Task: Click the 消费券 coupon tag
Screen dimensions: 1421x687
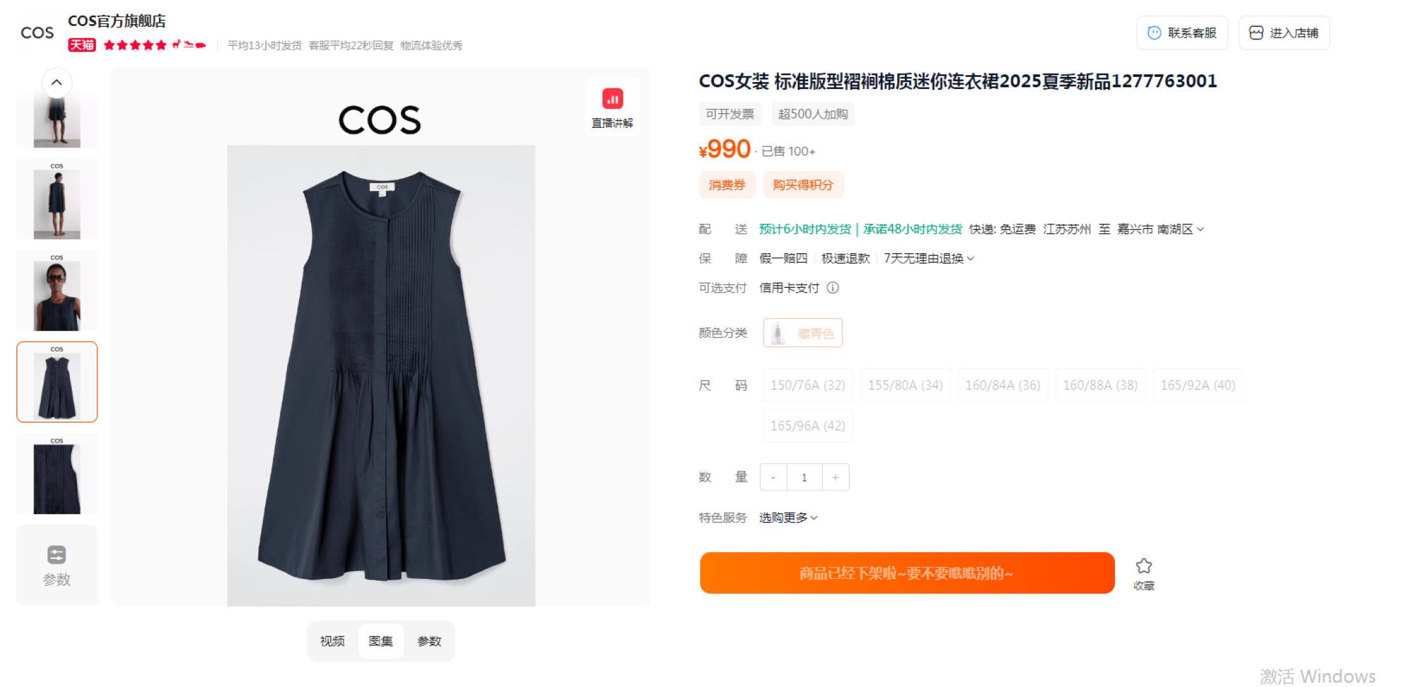Action: [x=727, y=185]
